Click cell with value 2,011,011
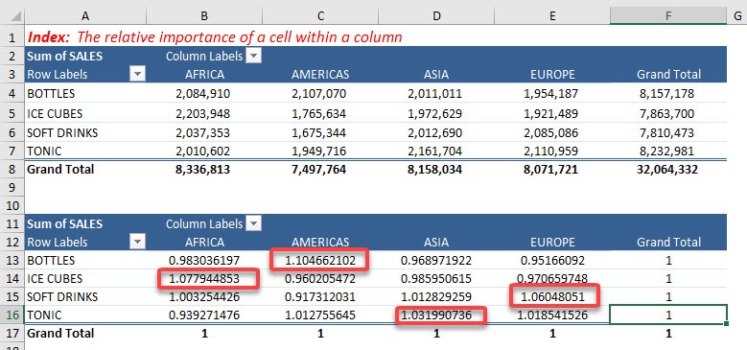Screen dimensions: 747x350 434,94
